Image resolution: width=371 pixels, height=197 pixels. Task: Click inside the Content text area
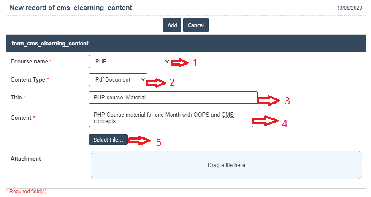click(171, 118)
